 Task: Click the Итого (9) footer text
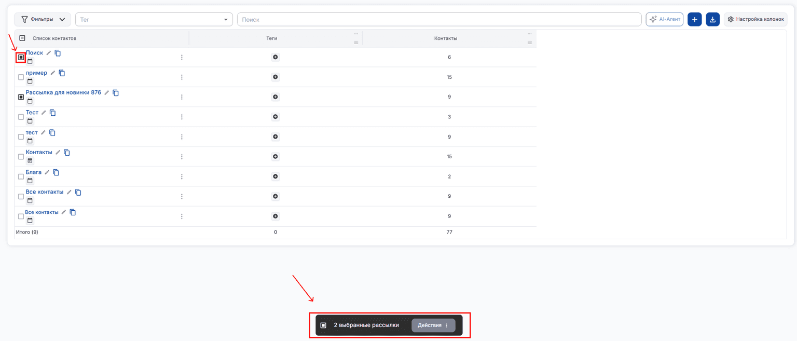tap(27, 232)
